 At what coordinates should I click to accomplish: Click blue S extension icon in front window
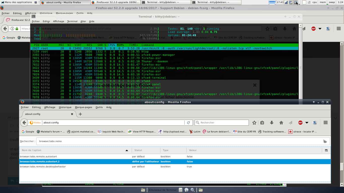(x=315, y=123)
